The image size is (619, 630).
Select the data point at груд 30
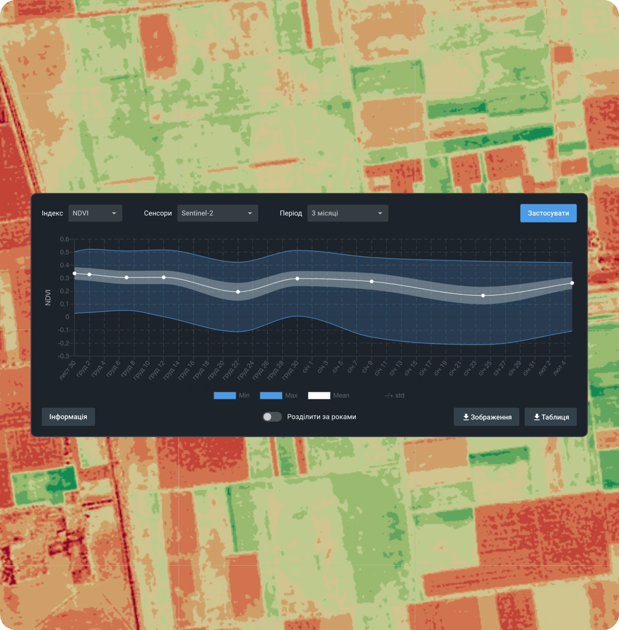coord(297,279)
